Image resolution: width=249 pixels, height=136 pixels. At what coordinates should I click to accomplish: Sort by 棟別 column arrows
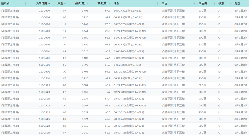pos(230,3)
